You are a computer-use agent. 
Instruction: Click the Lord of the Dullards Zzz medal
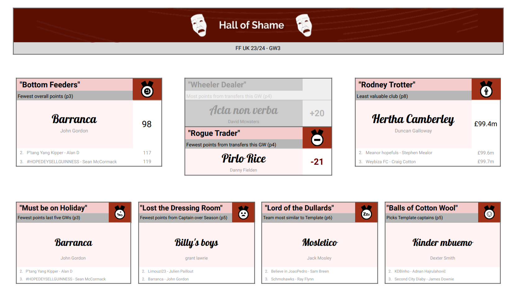click(x=366, y=212)
